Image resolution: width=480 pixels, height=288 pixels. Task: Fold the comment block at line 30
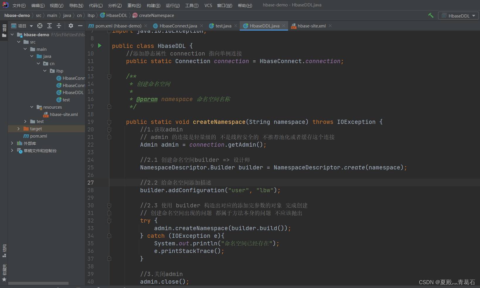[x=109, y=206]
